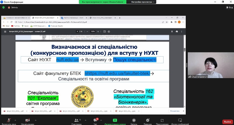234x125 pixels.
Task: Open Chrome extensions puzzle icon
Action: [x=171, y=22]
